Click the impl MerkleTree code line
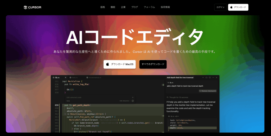 72,81
